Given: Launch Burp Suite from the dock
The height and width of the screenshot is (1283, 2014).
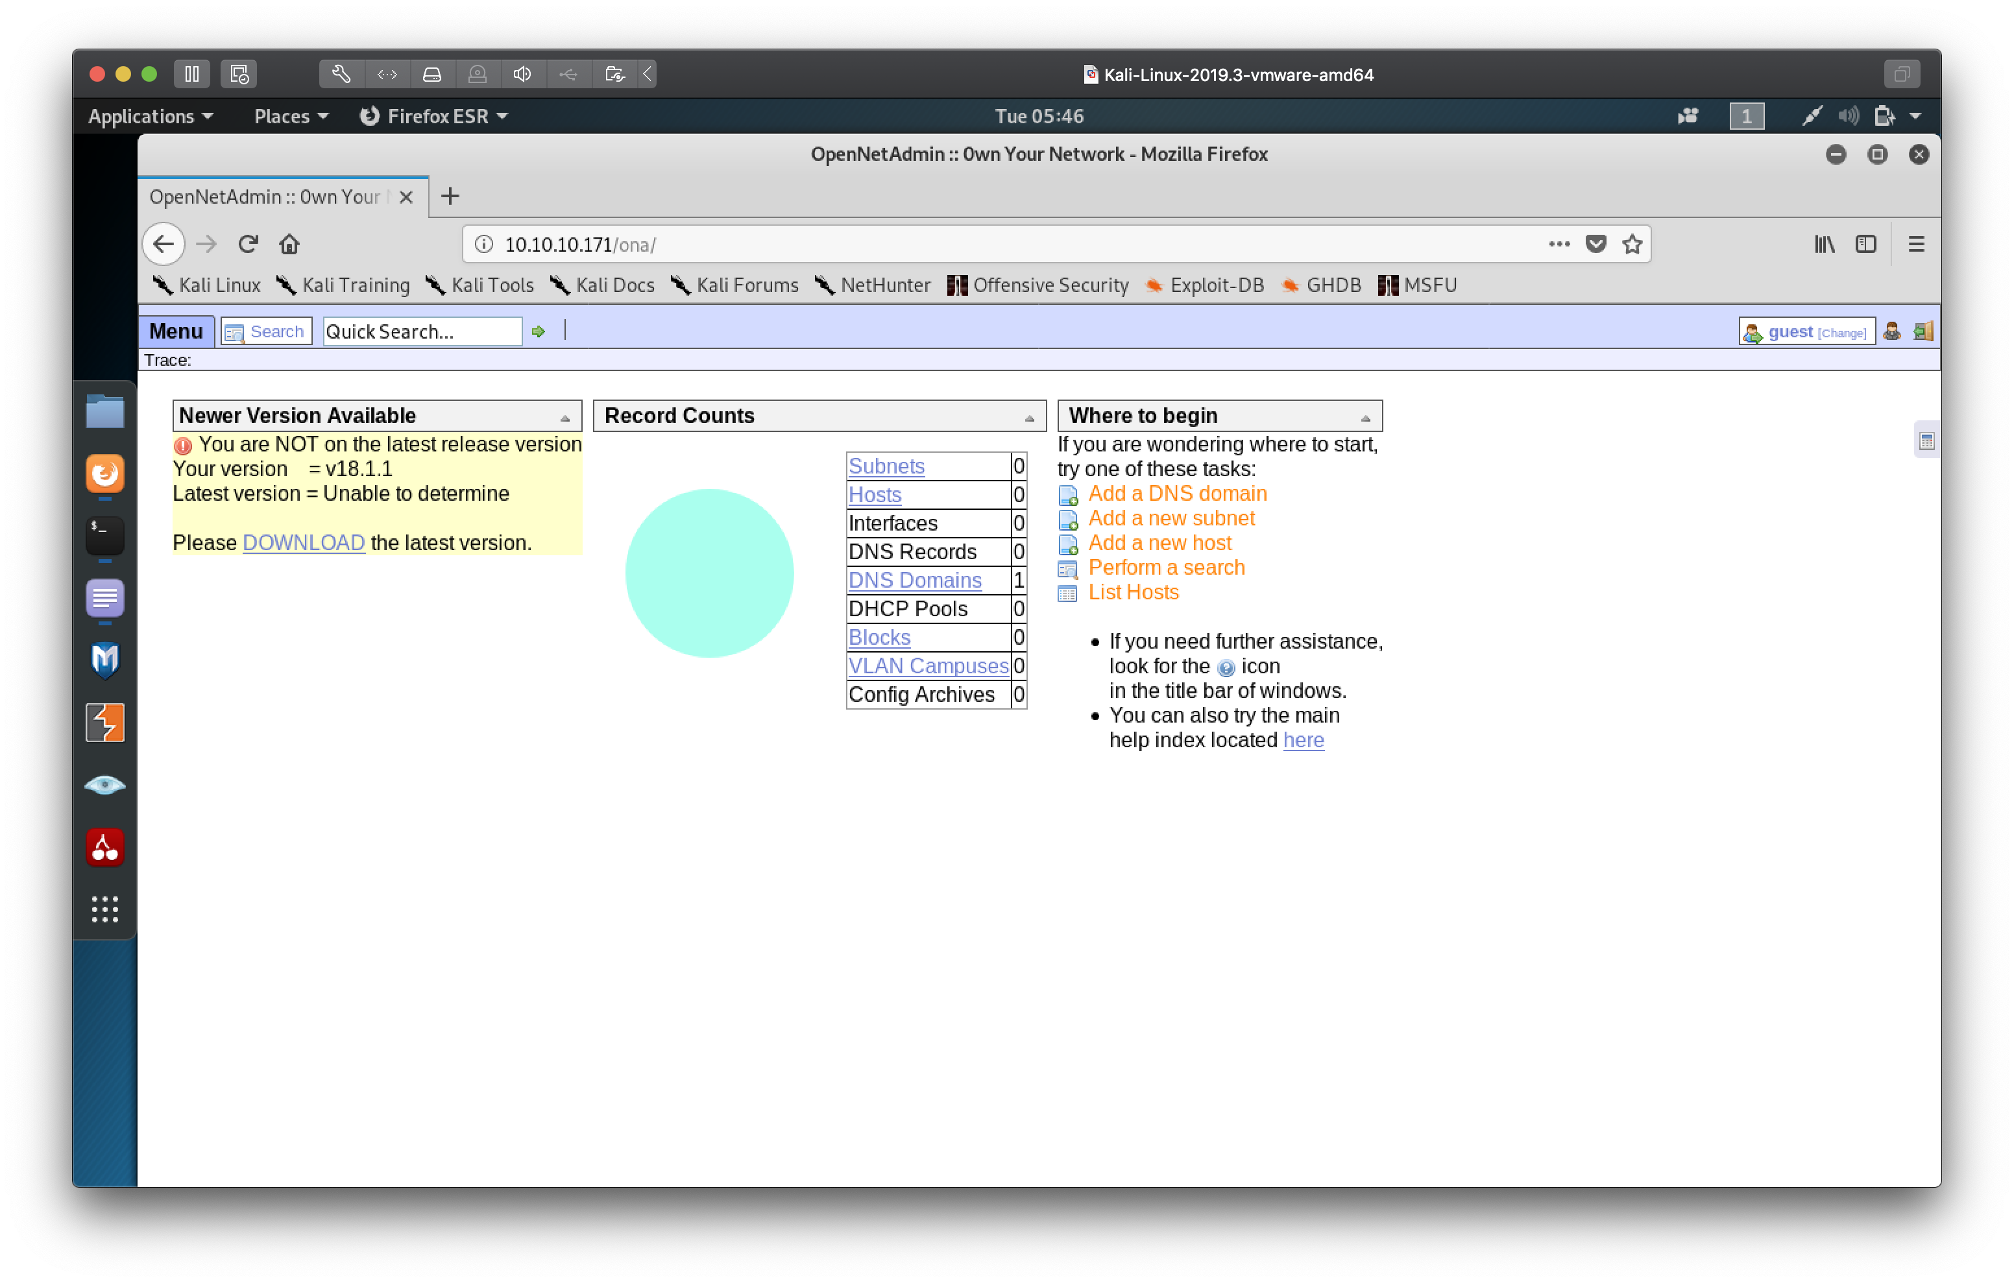Looking at the screenshot, I should (104, 723).
